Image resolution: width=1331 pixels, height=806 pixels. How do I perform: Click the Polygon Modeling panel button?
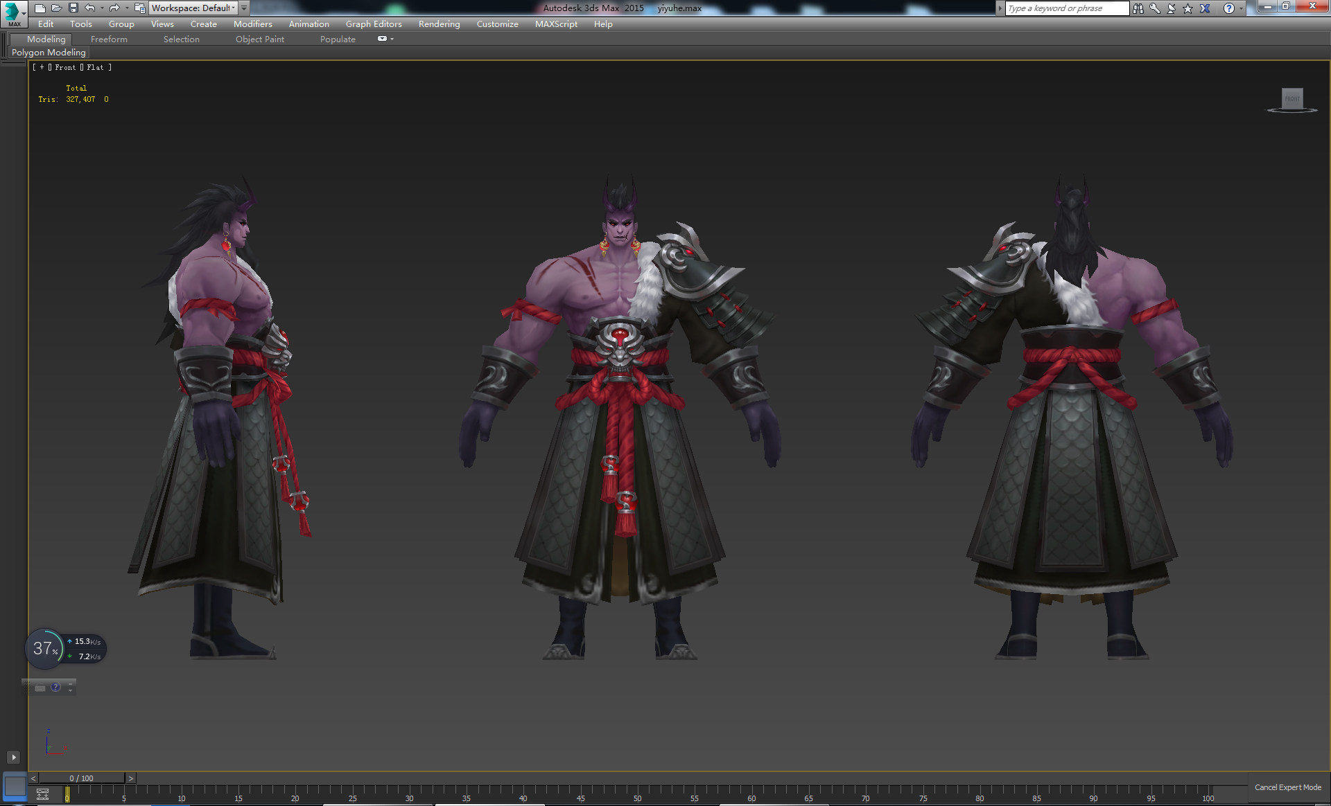[x=49, y=52]
